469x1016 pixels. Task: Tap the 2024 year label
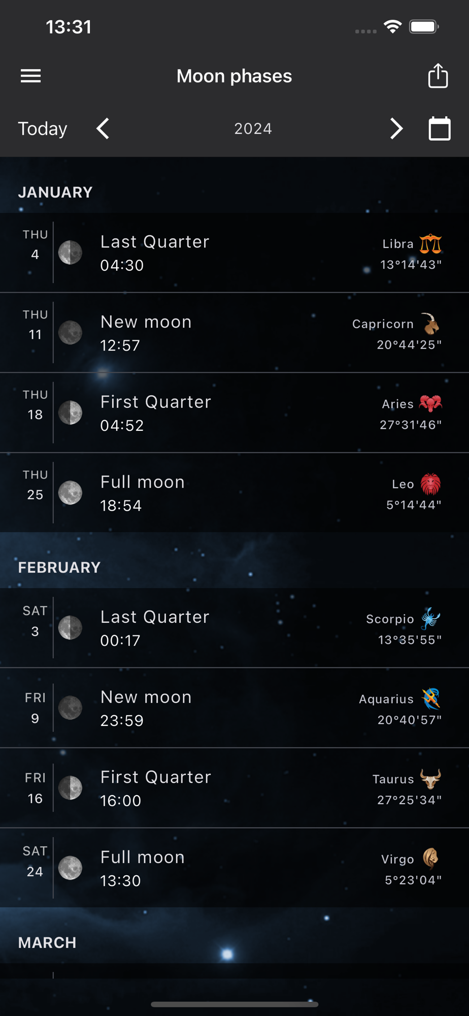click(x=253, y=129)
